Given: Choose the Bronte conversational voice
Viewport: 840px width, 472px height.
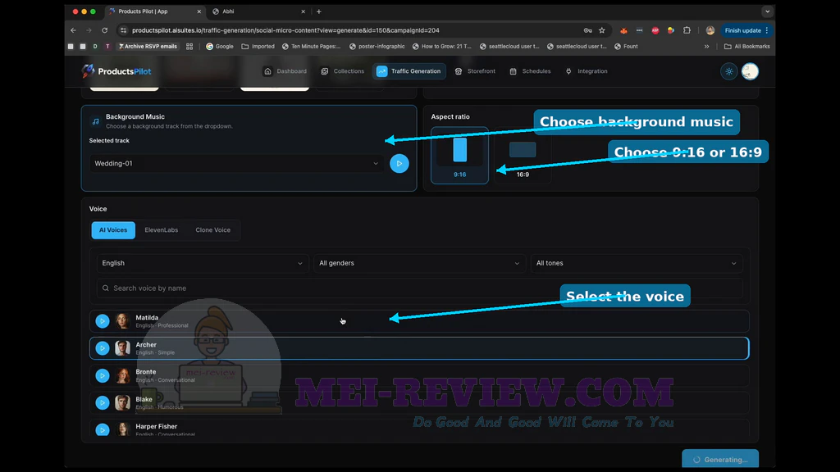Looking at the screenshot, I should [419, 375].
